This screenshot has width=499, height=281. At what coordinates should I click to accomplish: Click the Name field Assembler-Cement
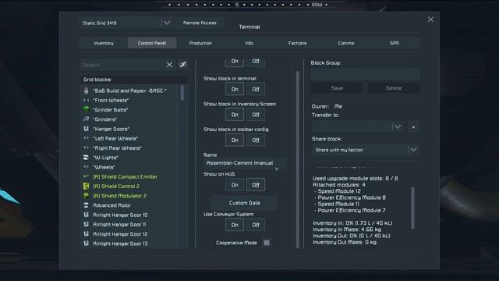point(244,163)
